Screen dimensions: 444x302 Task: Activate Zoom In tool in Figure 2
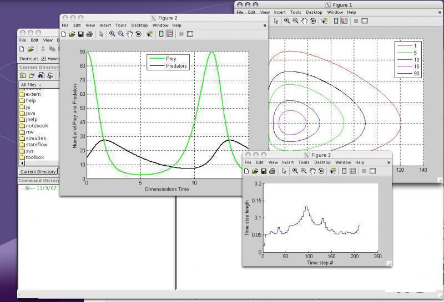click(112, 34)
